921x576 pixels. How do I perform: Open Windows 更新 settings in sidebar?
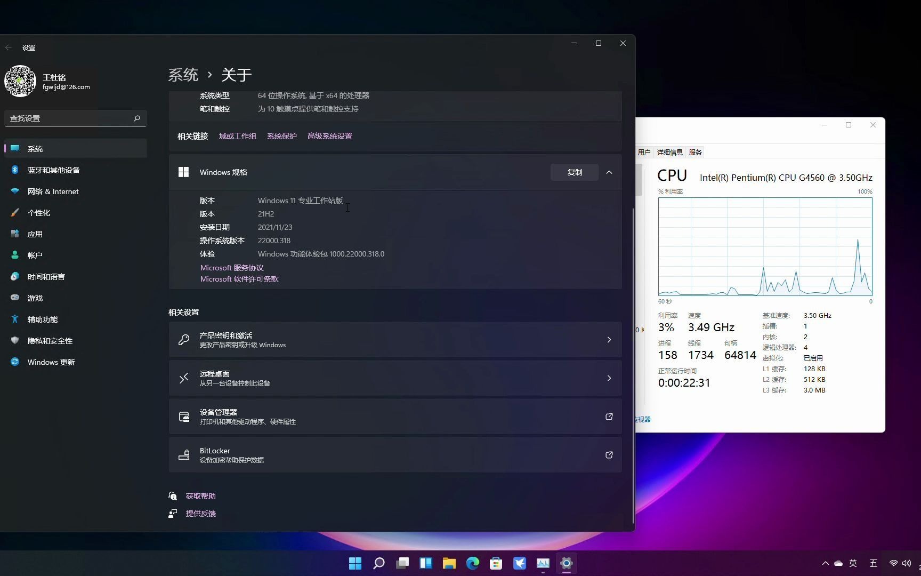51,362
